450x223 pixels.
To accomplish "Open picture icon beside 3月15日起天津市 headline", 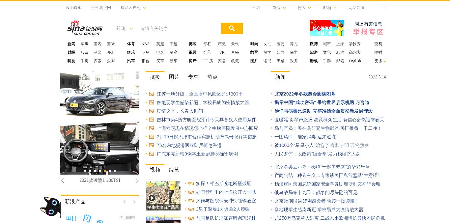I will click(x=152, y=137).
